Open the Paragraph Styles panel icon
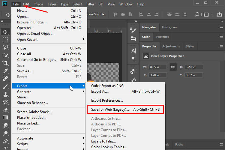Image resolution: width=225 pixels, height=150 pixels. 133,71
